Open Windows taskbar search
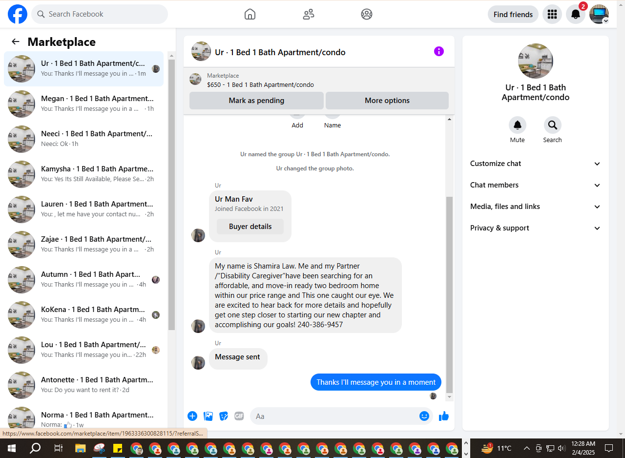 (35, 448)
